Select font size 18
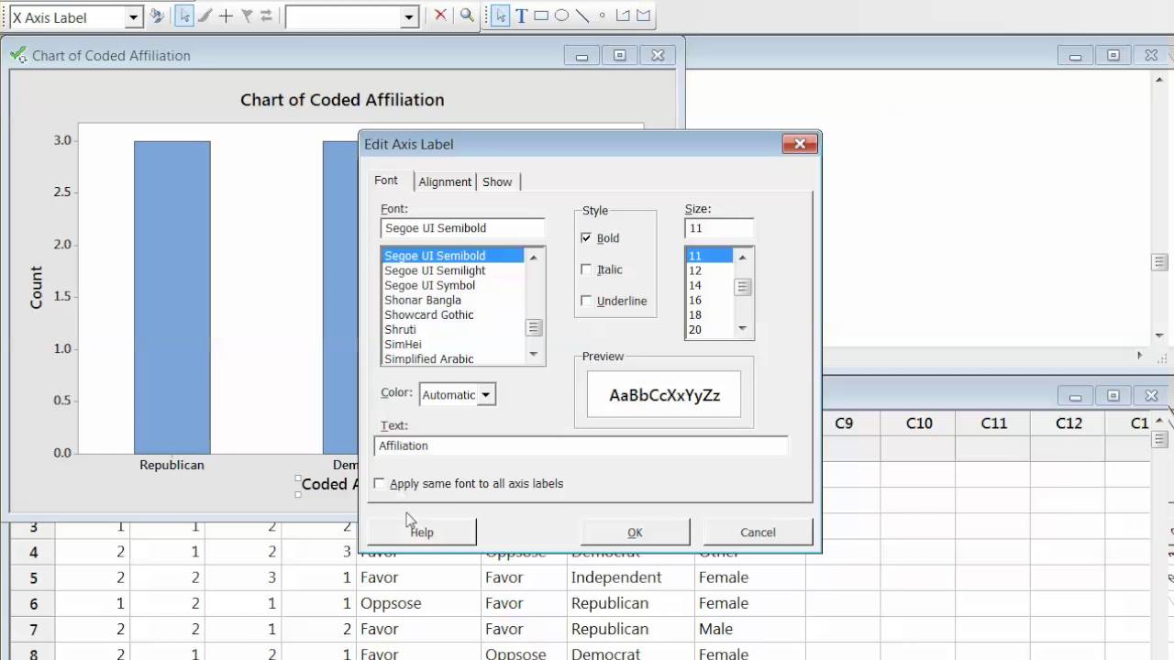This screenshot has width=1174, height=660. (x=709, y=314)
